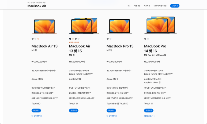The height and width of the screenshot is (124, 207).
Task: Click the MacBook Pro 13 heading
Action: click(x=120, y=46)
